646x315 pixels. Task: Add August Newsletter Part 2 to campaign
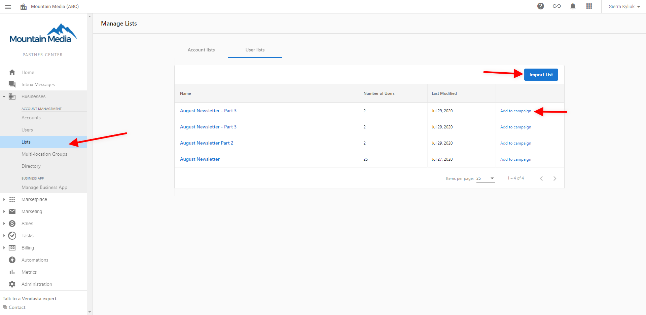(x=515, y=143)
